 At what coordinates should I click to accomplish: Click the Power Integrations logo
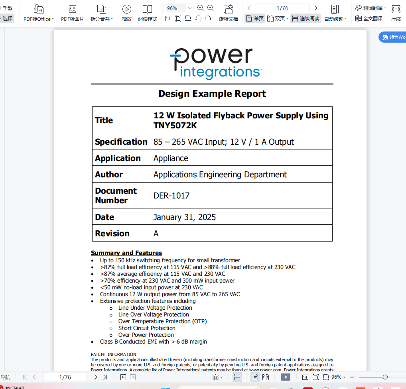pos(215,63)
